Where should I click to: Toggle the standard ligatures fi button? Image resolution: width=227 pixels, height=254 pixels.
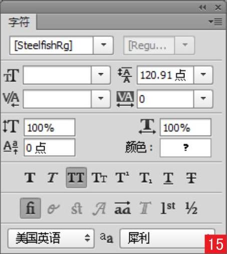(31, 208)
